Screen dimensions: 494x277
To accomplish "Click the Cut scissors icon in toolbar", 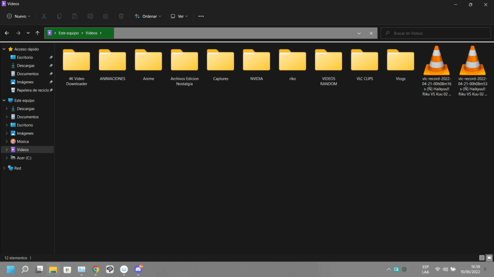I will pos(43,16).
